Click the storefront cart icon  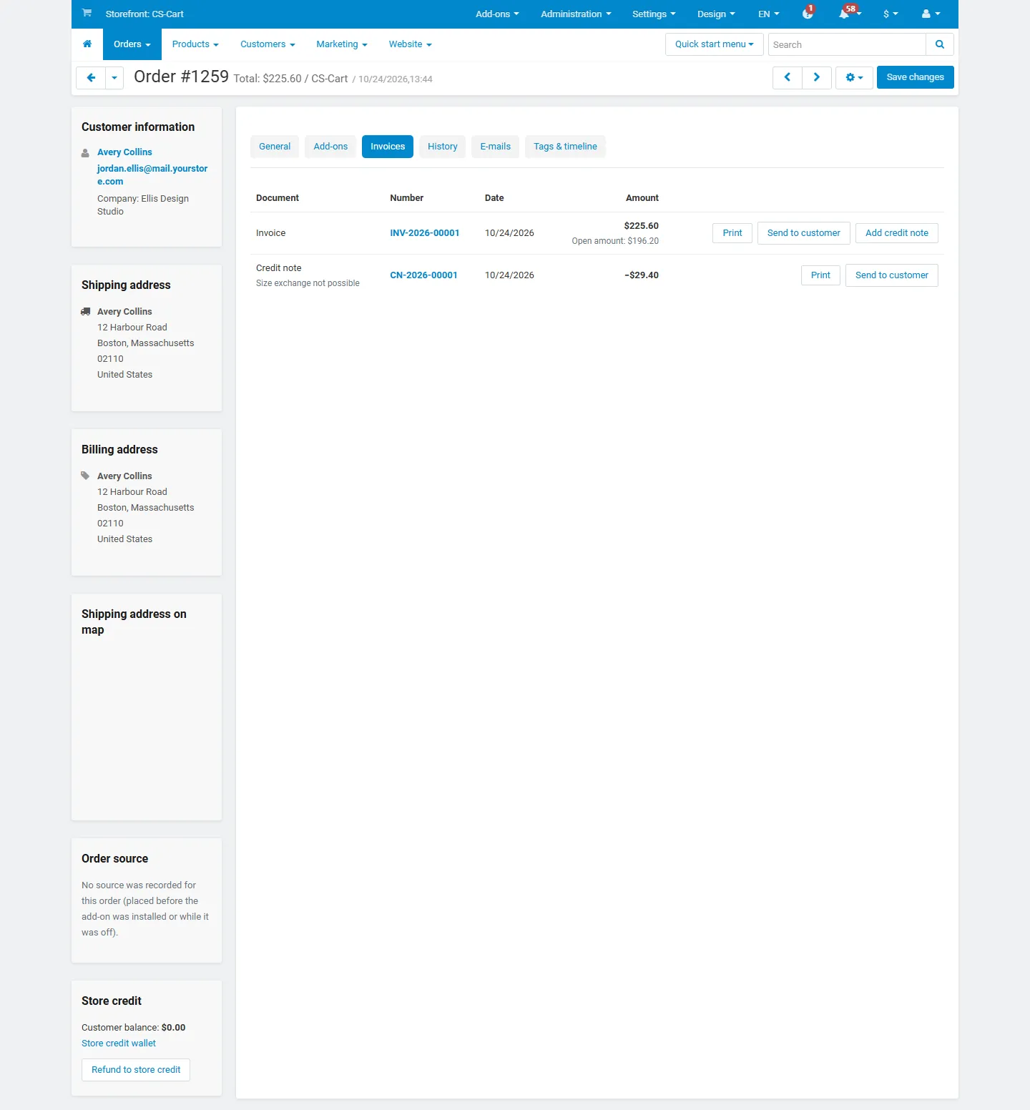coord(87,13)
